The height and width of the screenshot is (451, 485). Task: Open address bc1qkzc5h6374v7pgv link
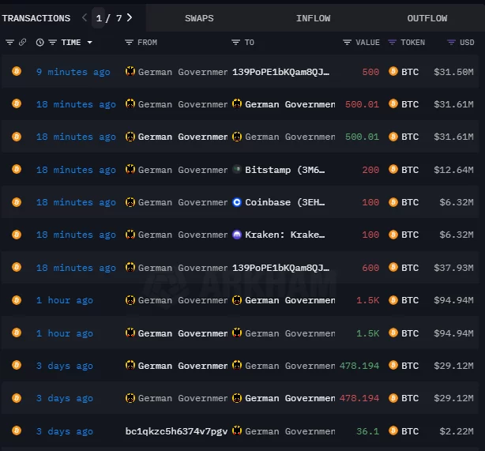[x=175, y=431]
